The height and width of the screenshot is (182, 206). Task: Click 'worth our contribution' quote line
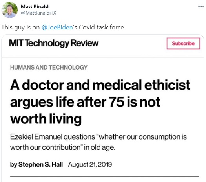pyautogui.click(x=63, y=147)
